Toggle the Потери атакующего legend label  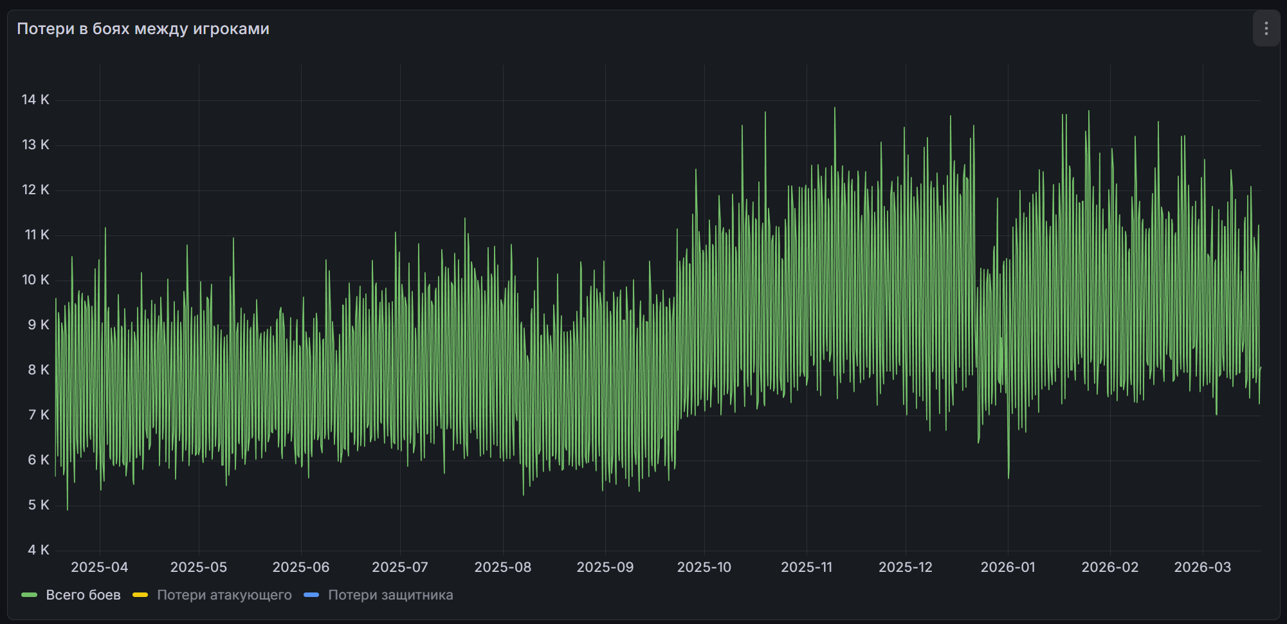[224, 595]
